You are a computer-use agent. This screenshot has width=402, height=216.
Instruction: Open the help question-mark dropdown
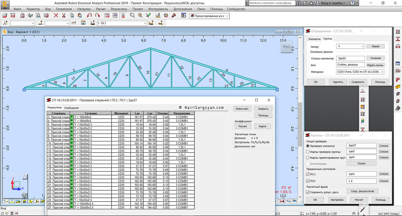click(354, 3)
